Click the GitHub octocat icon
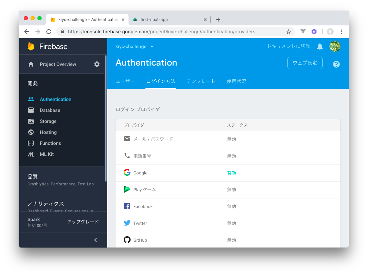The width and height of the screenshot is (368, 275). point(127,240)
